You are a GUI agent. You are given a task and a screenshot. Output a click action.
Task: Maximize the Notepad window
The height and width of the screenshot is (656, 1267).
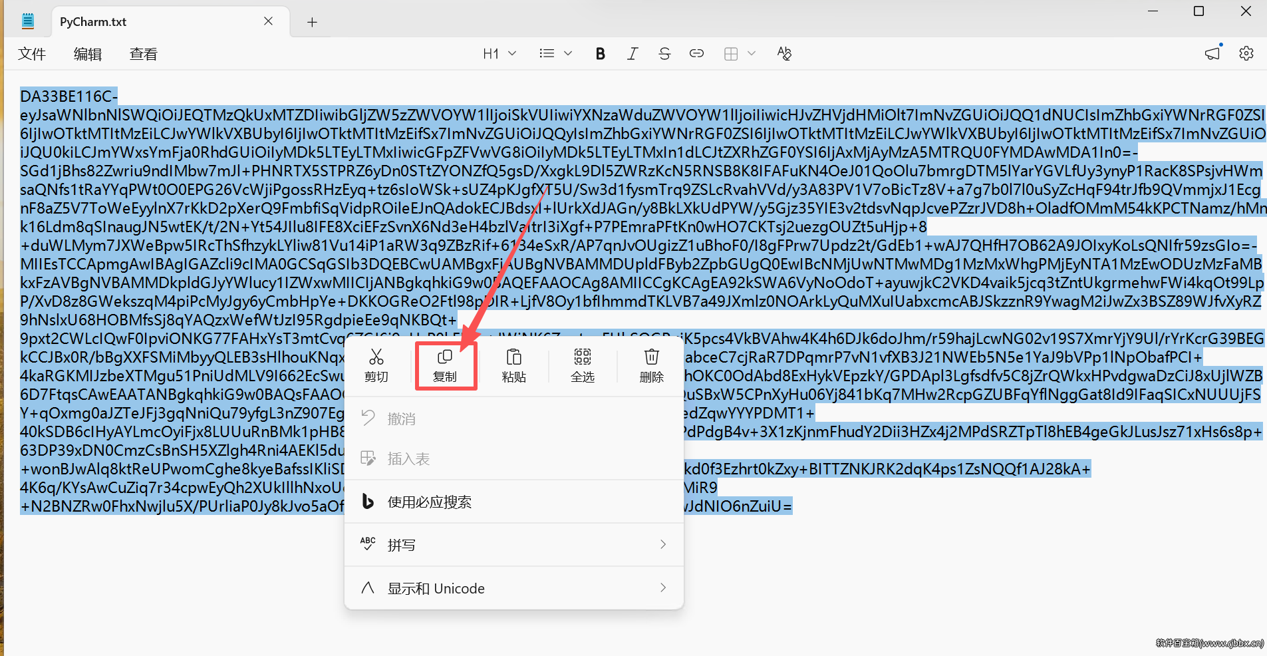[1198, 11]
